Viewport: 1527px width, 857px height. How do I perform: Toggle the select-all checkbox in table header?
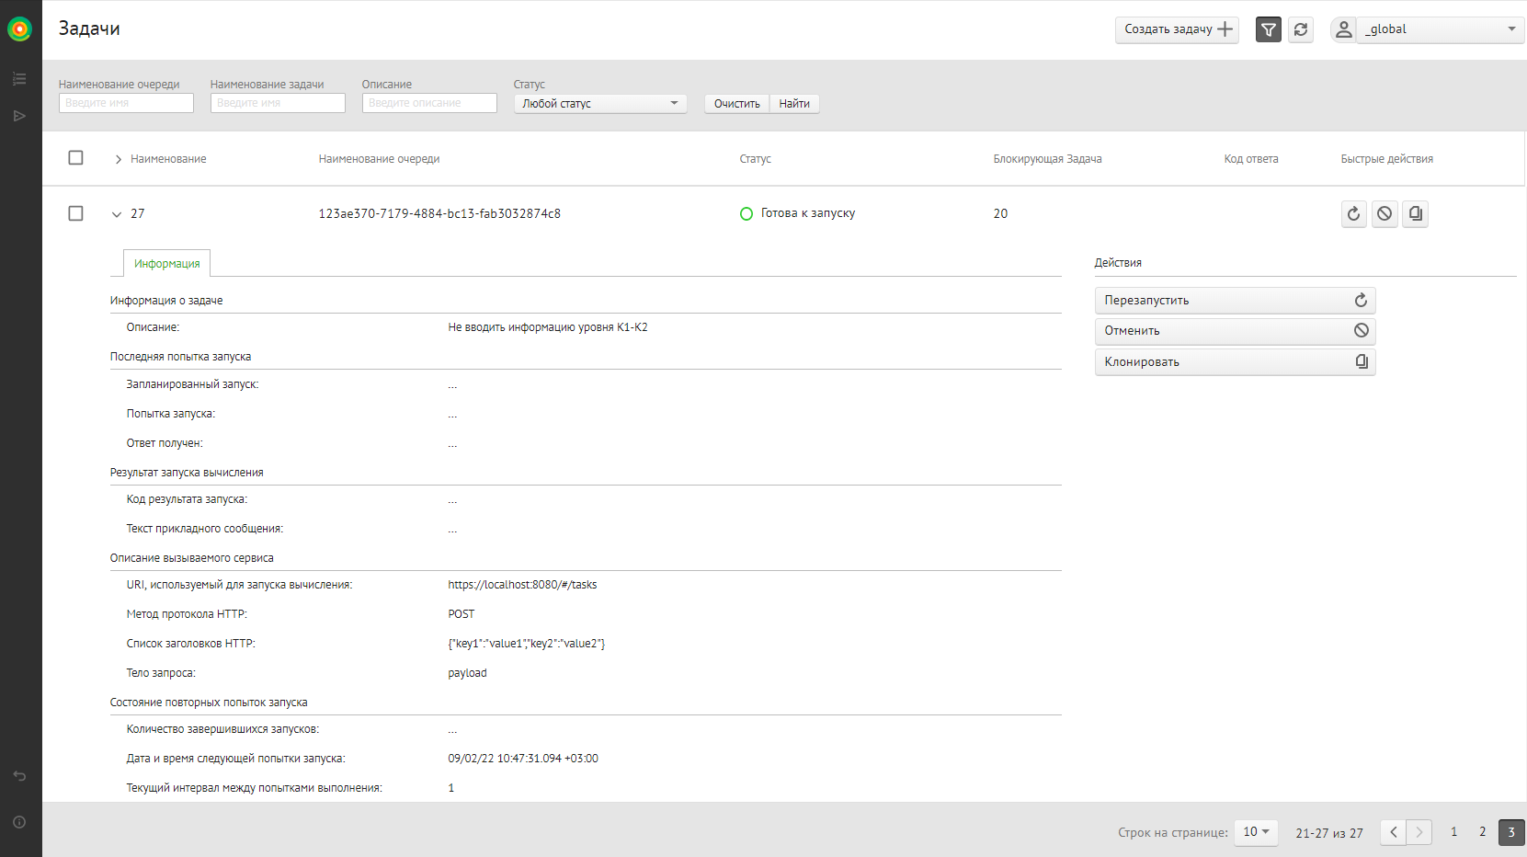[x=76, y=158]
